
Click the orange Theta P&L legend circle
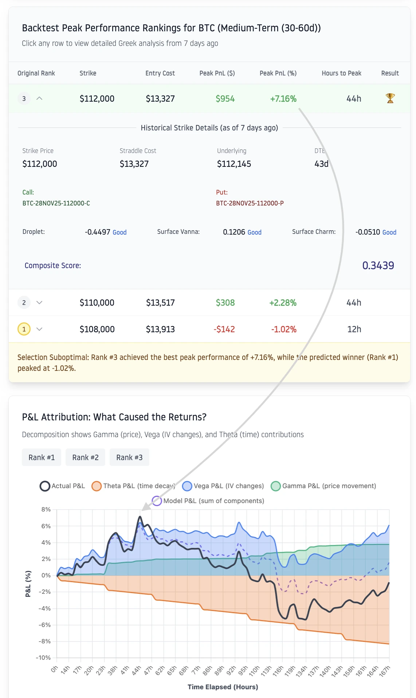[x=97, y=486]
